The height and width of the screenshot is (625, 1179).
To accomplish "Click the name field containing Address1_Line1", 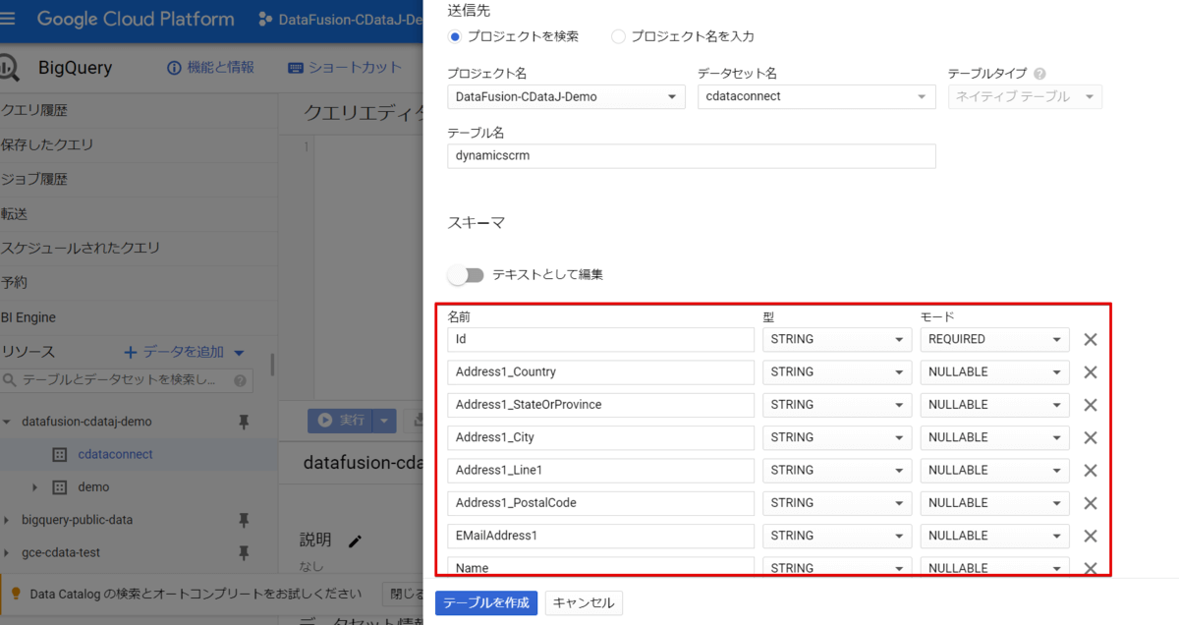I will point(600,471).
